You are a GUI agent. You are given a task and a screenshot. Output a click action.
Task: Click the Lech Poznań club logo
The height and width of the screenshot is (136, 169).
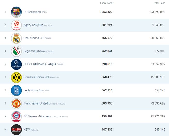[x=16, y=91]
